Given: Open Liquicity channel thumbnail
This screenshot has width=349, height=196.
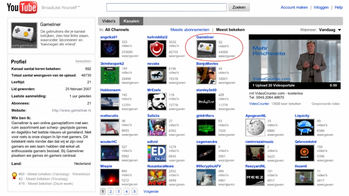Looking at the screenshot, I should [x=305, y=127].
